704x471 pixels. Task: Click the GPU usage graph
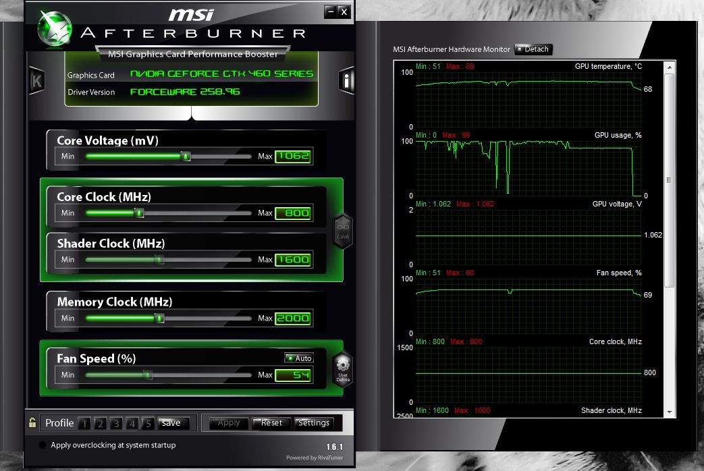click(529, 169)
